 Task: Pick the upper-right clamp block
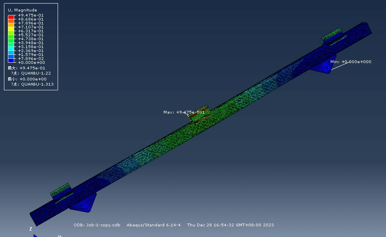334,36
